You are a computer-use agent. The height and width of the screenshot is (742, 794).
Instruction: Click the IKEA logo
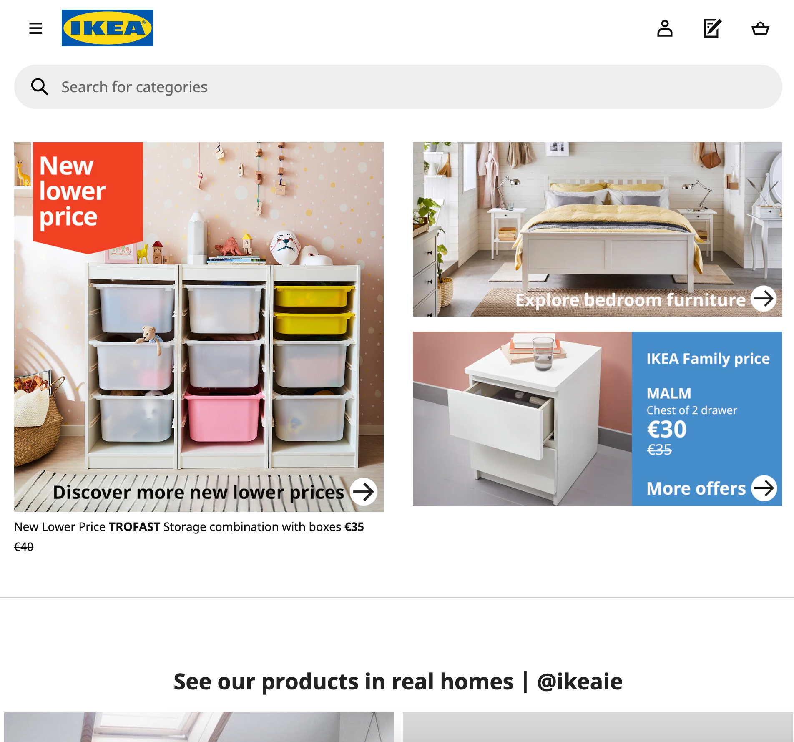pos(108,28)
